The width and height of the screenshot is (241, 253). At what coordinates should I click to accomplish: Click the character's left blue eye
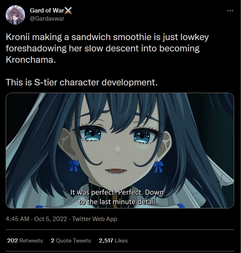[92, 134]
